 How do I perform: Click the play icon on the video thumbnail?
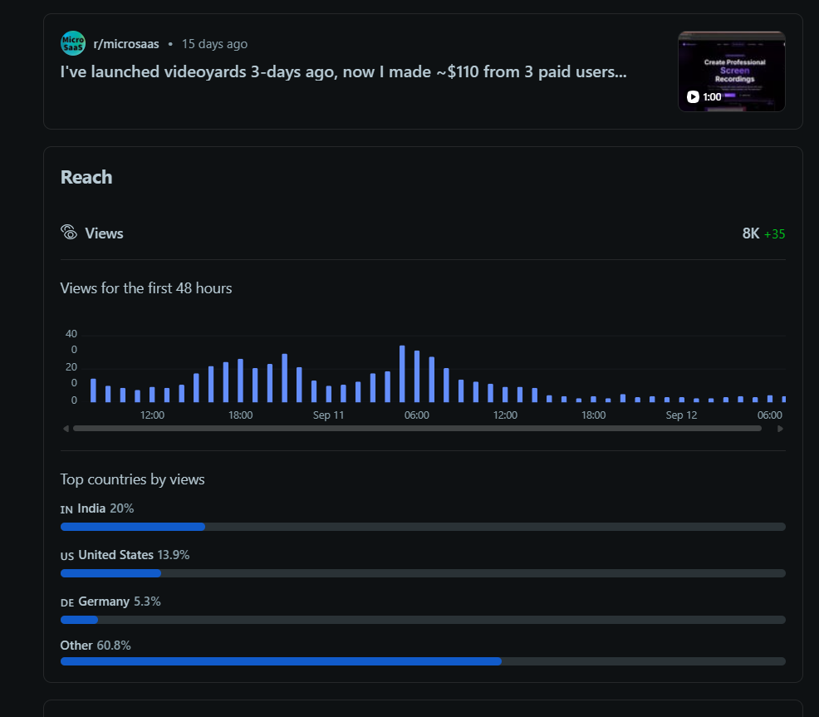(693, 96)
